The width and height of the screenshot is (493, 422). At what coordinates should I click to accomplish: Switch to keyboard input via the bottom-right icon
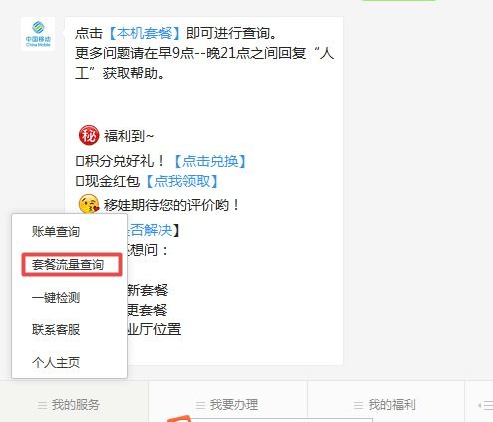(x=485, y=405)
